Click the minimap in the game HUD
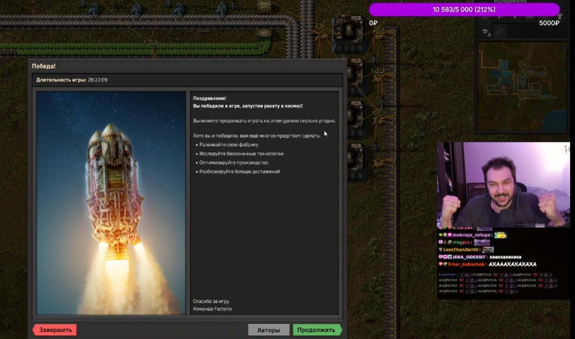 (x=522, y=87)
